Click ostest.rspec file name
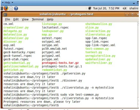This screenshot has width=140, height=110. pyautogui.click(x=52, y=38)
